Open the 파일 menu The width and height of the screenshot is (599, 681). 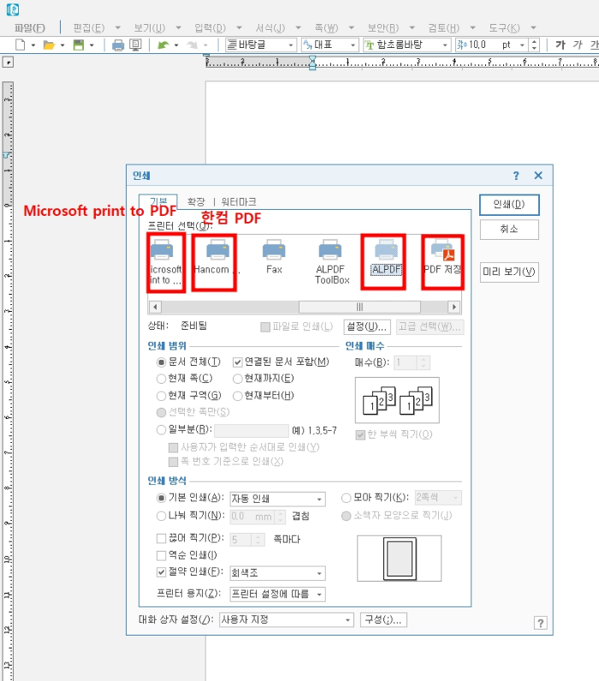tap(29, 28)
